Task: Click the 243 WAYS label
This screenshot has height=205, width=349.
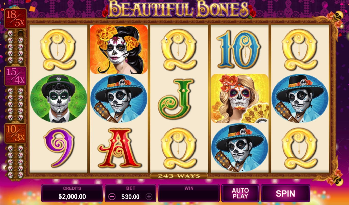Action: 179,176
